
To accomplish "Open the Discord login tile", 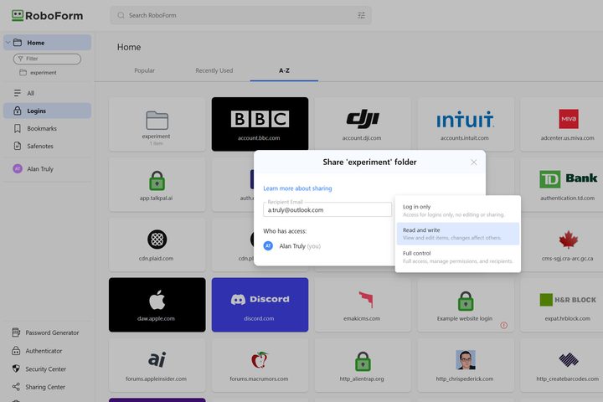I will coord(260,305).
